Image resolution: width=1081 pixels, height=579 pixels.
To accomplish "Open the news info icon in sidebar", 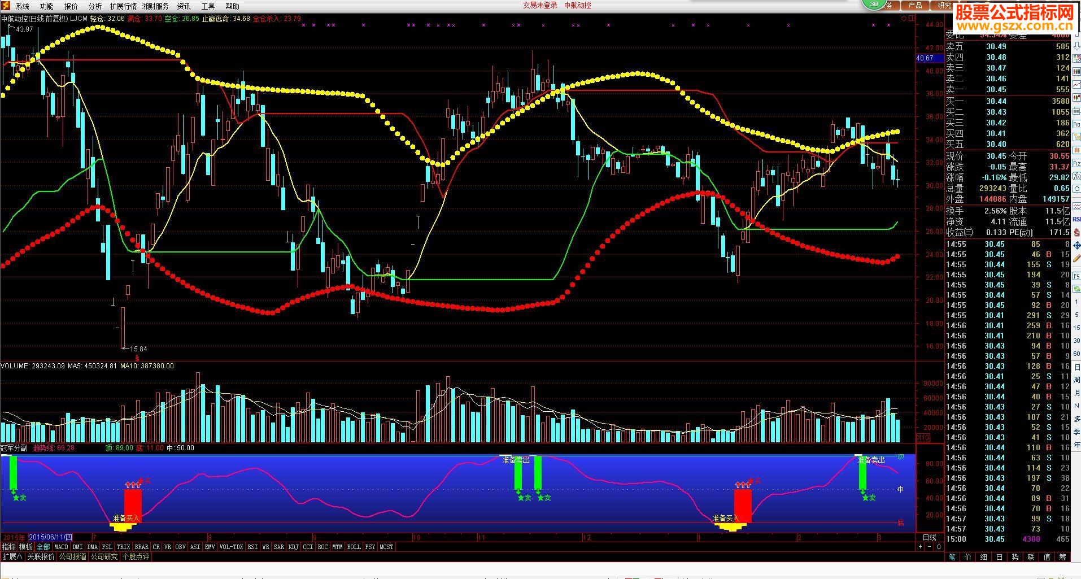I will click(x=1076, y=111).
